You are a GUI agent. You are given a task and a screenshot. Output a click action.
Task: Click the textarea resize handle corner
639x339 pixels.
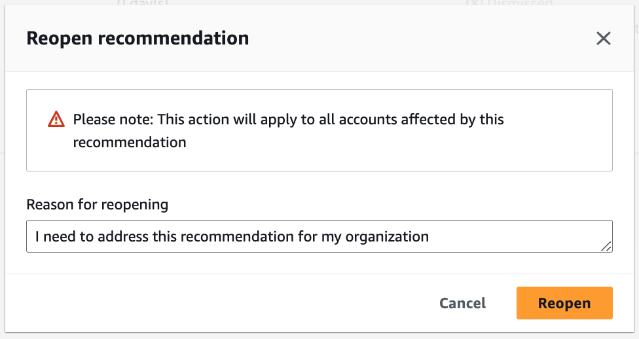coord(607,247)
